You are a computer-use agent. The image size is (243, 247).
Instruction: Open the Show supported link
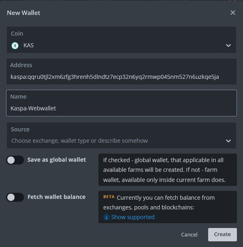click(x=133, y=217)
